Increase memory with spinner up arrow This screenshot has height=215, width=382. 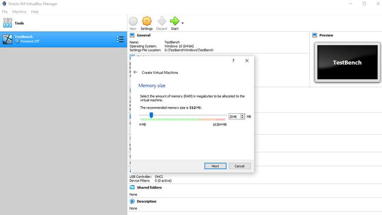tap(242, 115)
